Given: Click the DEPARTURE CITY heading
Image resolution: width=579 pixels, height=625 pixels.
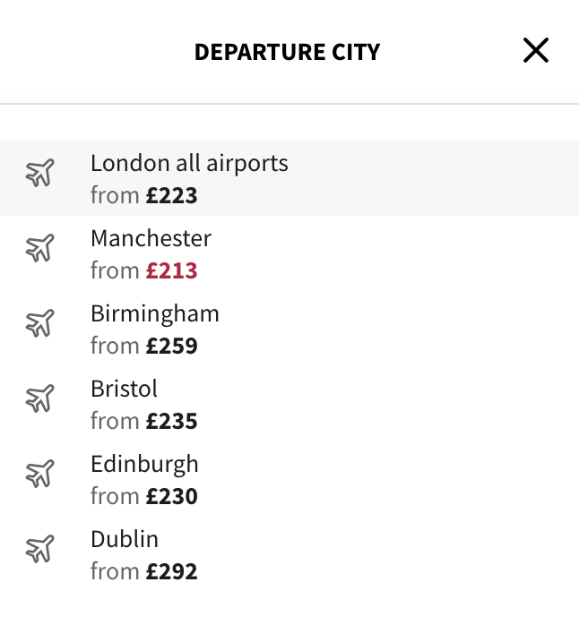Looking at the screenshot, I should pos(288,52).
